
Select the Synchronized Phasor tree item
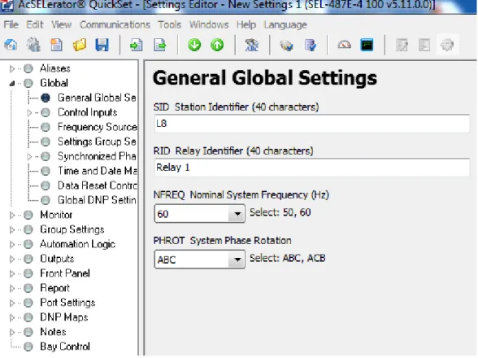pos(97,156)
